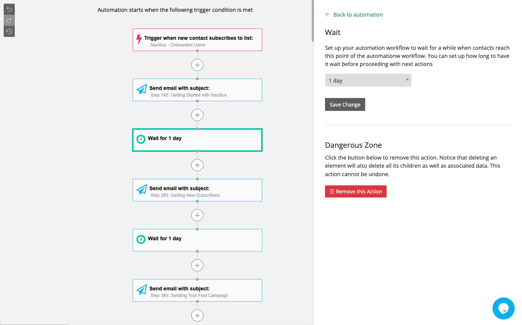Select the Getting Started with Nautilus email step

(x=197, y=90)
